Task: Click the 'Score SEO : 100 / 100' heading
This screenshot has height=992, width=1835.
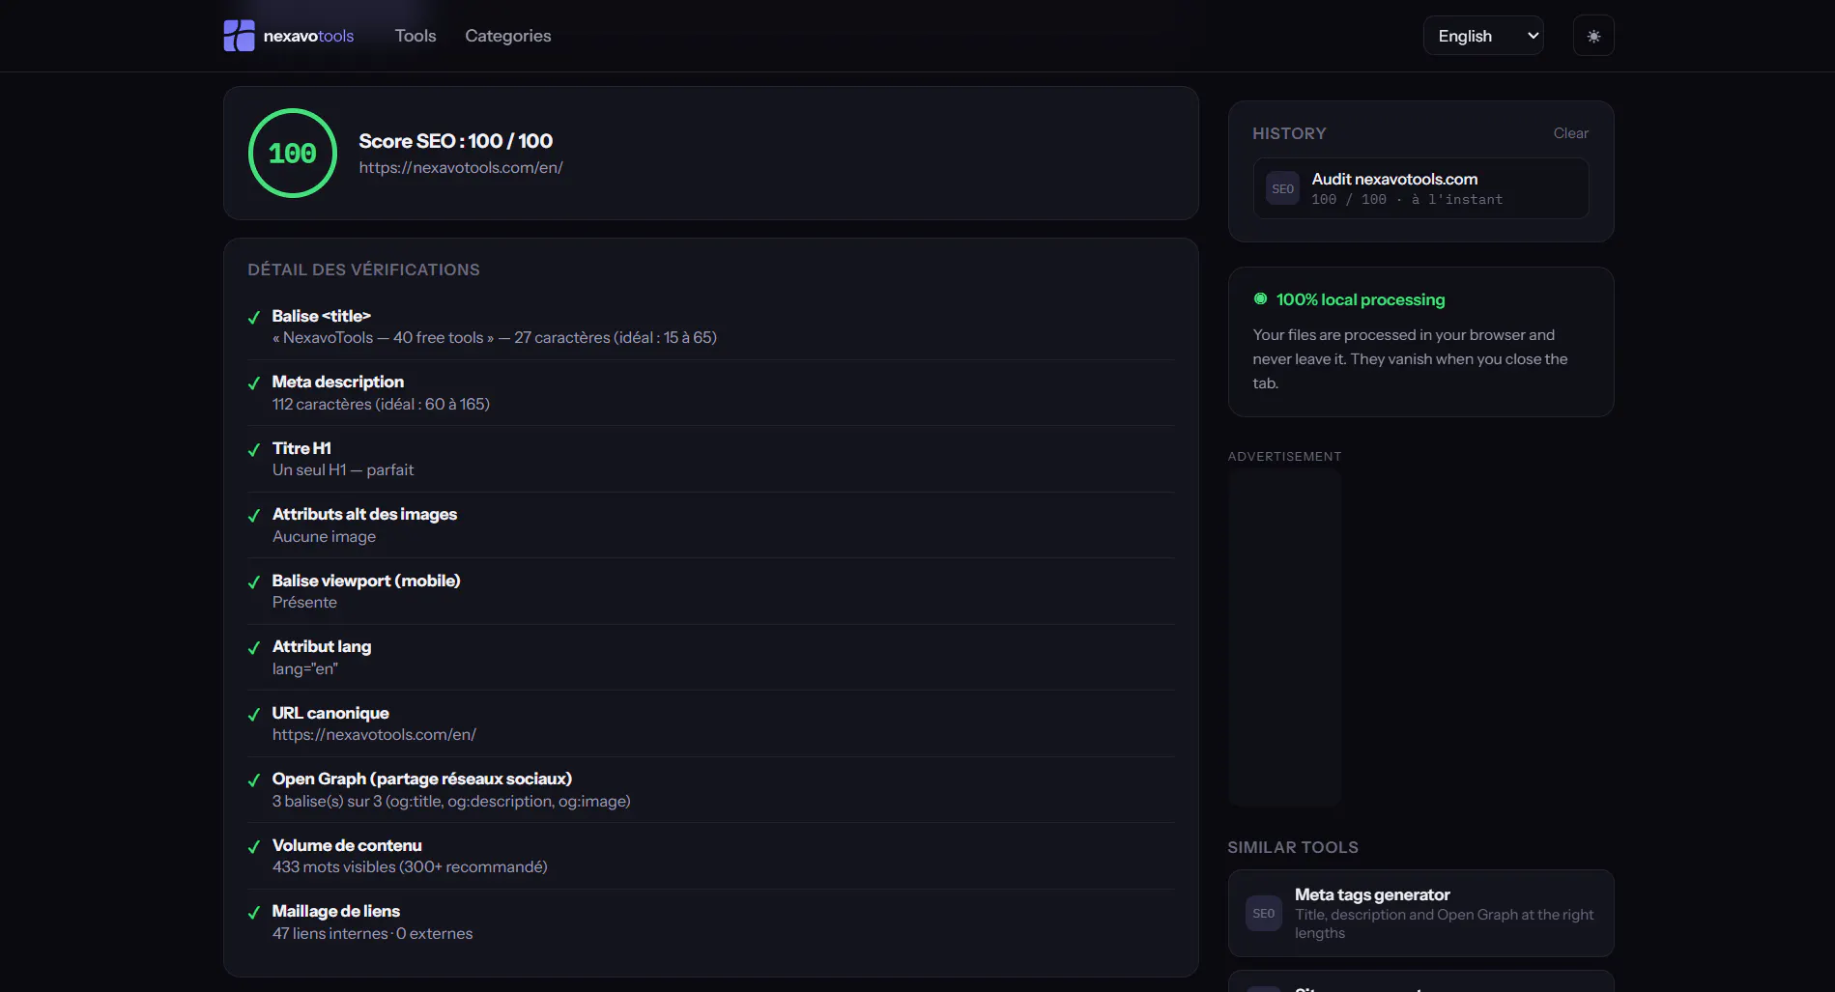Action: [x=455, y=141]
